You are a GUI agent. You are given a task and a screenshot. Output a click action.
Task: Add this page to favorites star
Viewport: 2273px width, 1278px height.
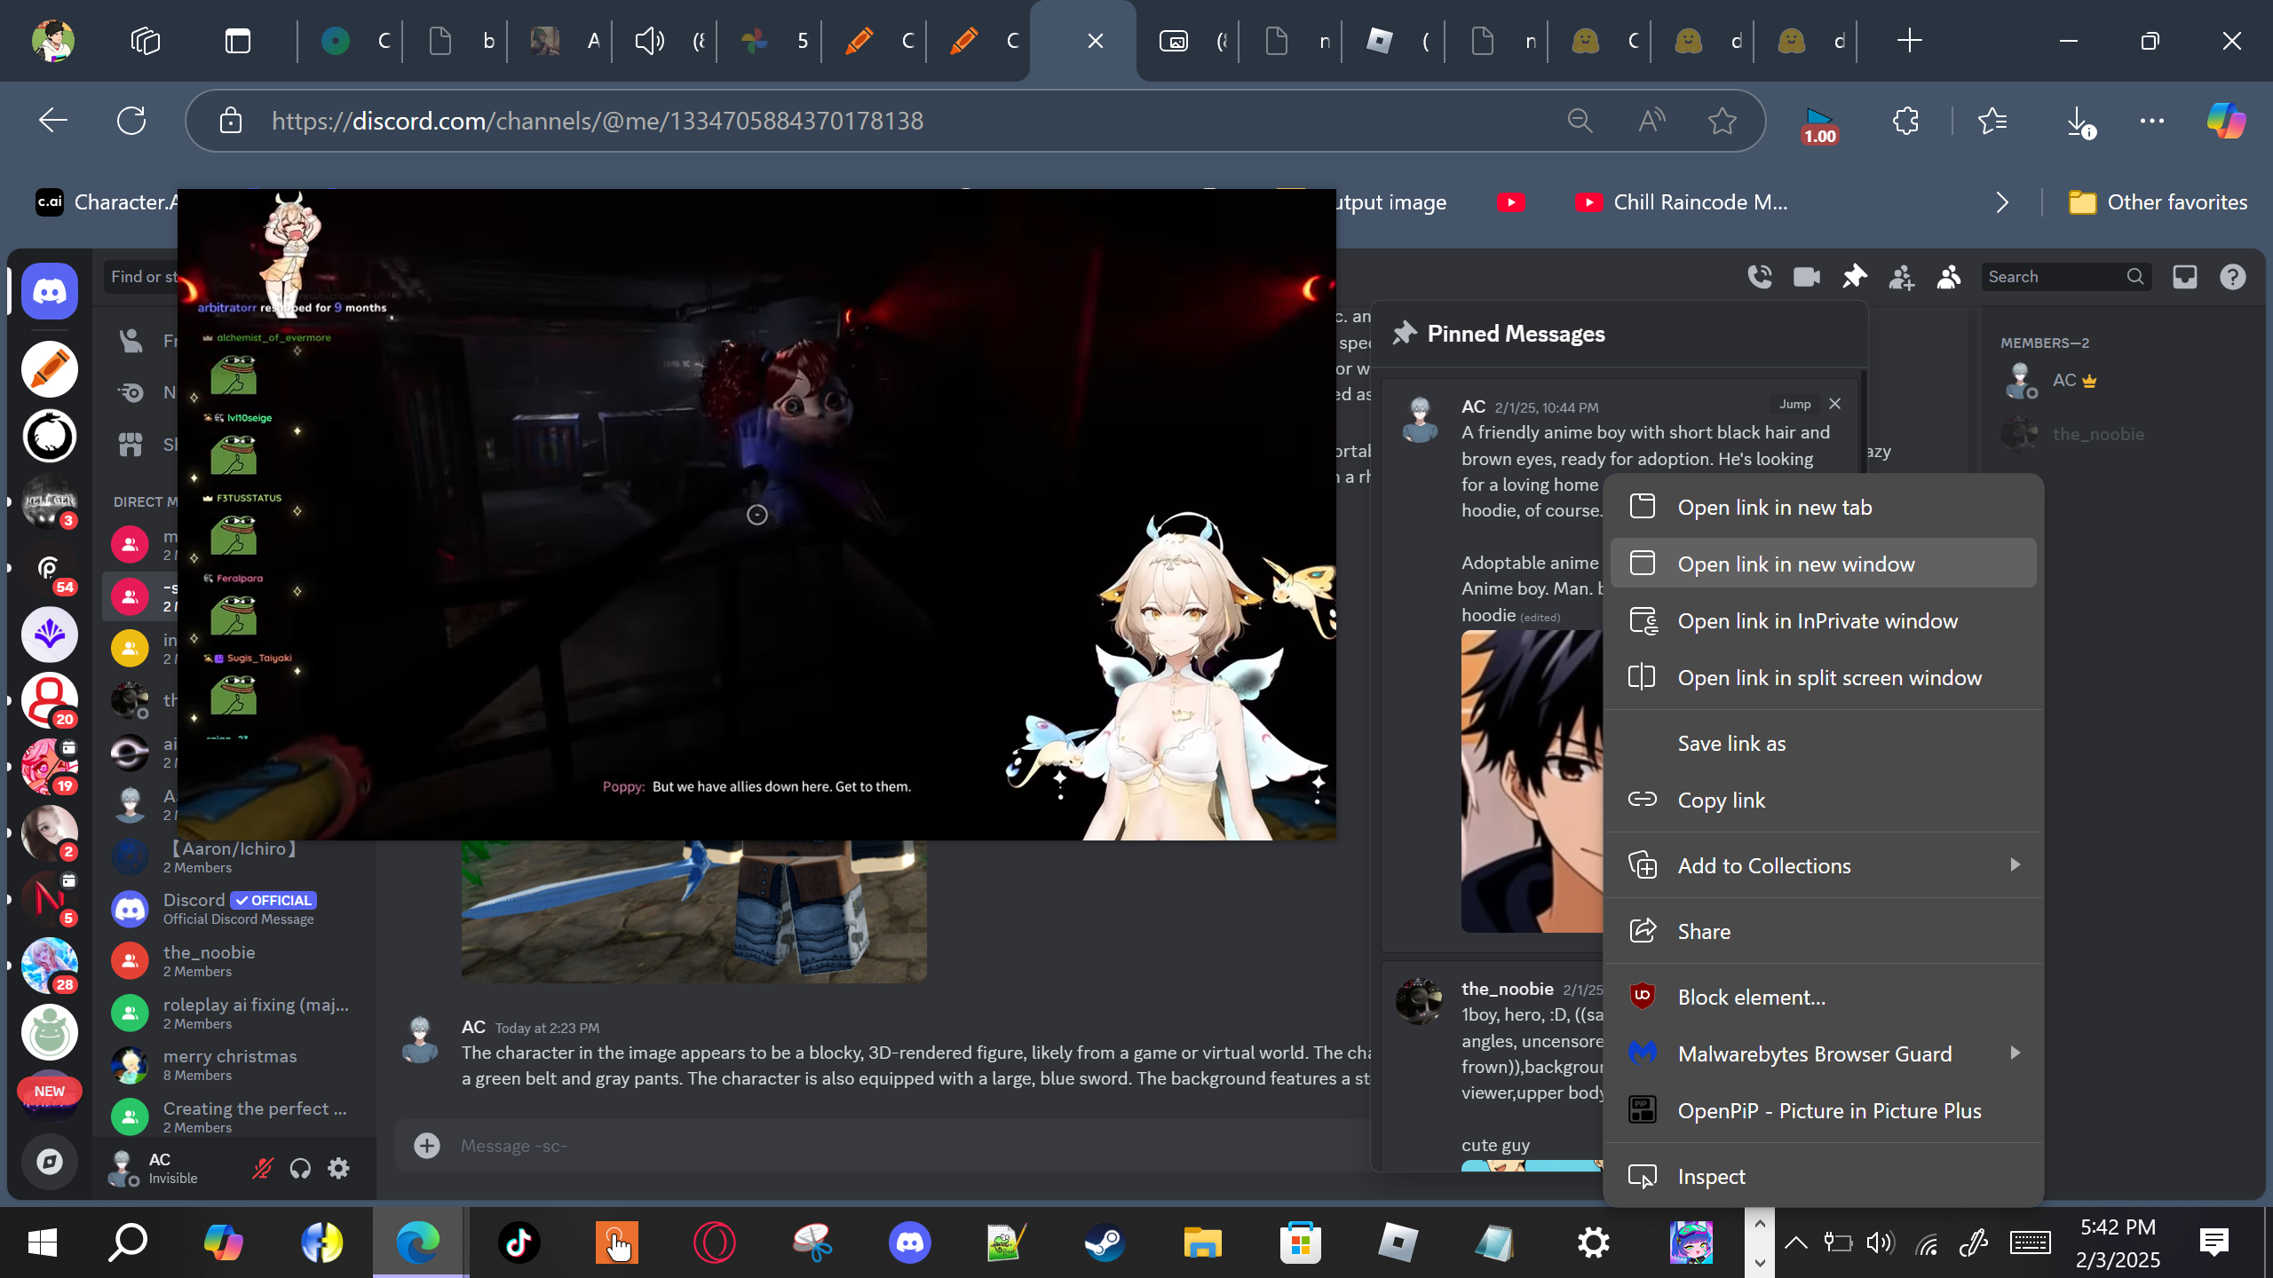pos(1723,121)
